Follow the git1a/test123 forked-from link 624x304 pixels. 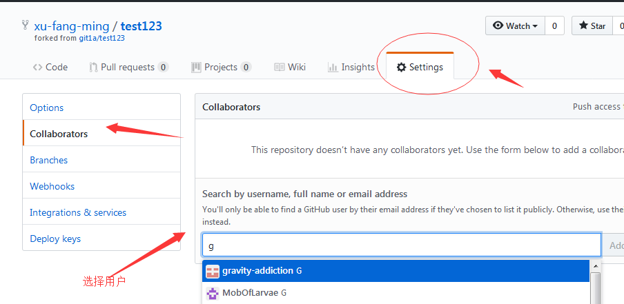(101, 38)
